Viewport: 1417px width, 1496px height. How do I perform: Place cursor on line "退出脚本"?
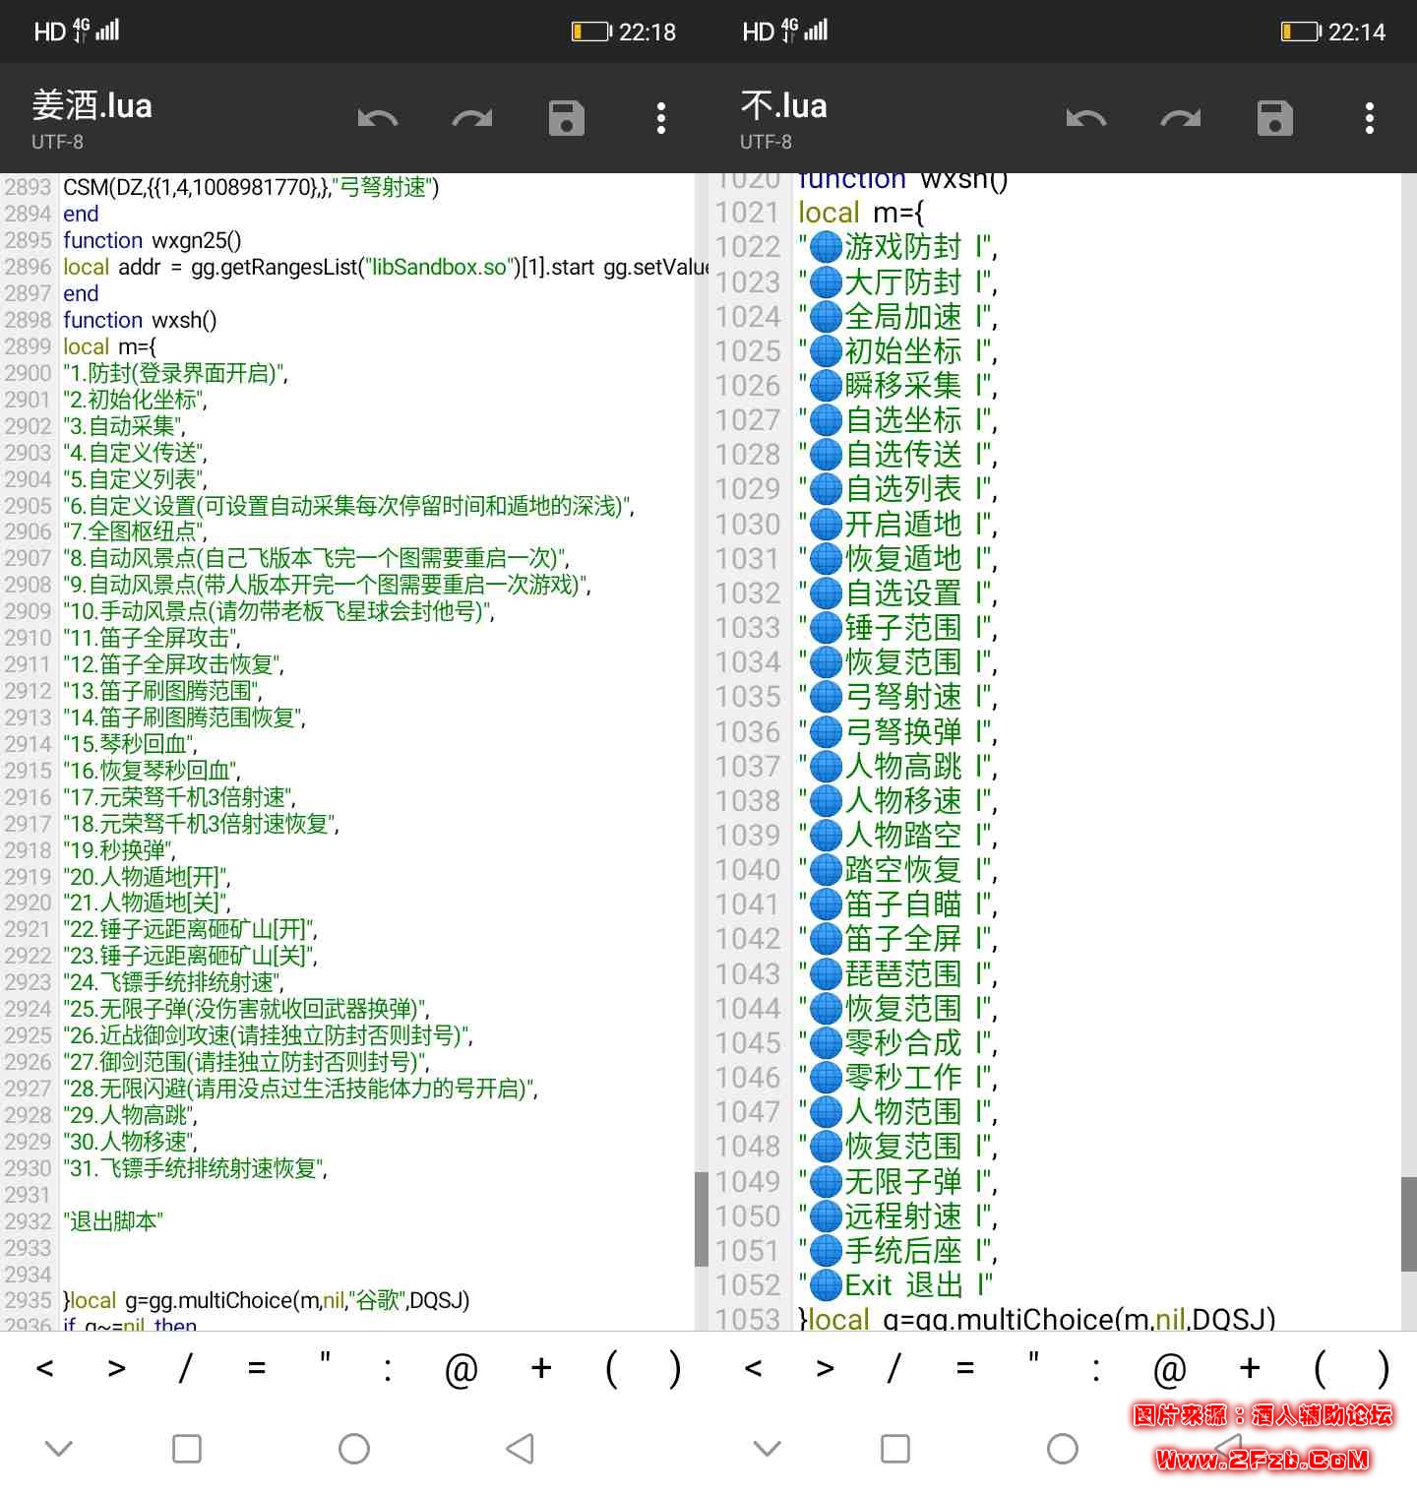pyautogui.click(x=113, y=1221)
